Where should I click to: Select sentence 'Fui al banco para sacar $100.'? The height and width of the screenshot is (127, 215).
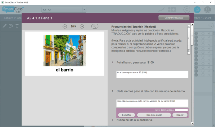click(135, 63)
